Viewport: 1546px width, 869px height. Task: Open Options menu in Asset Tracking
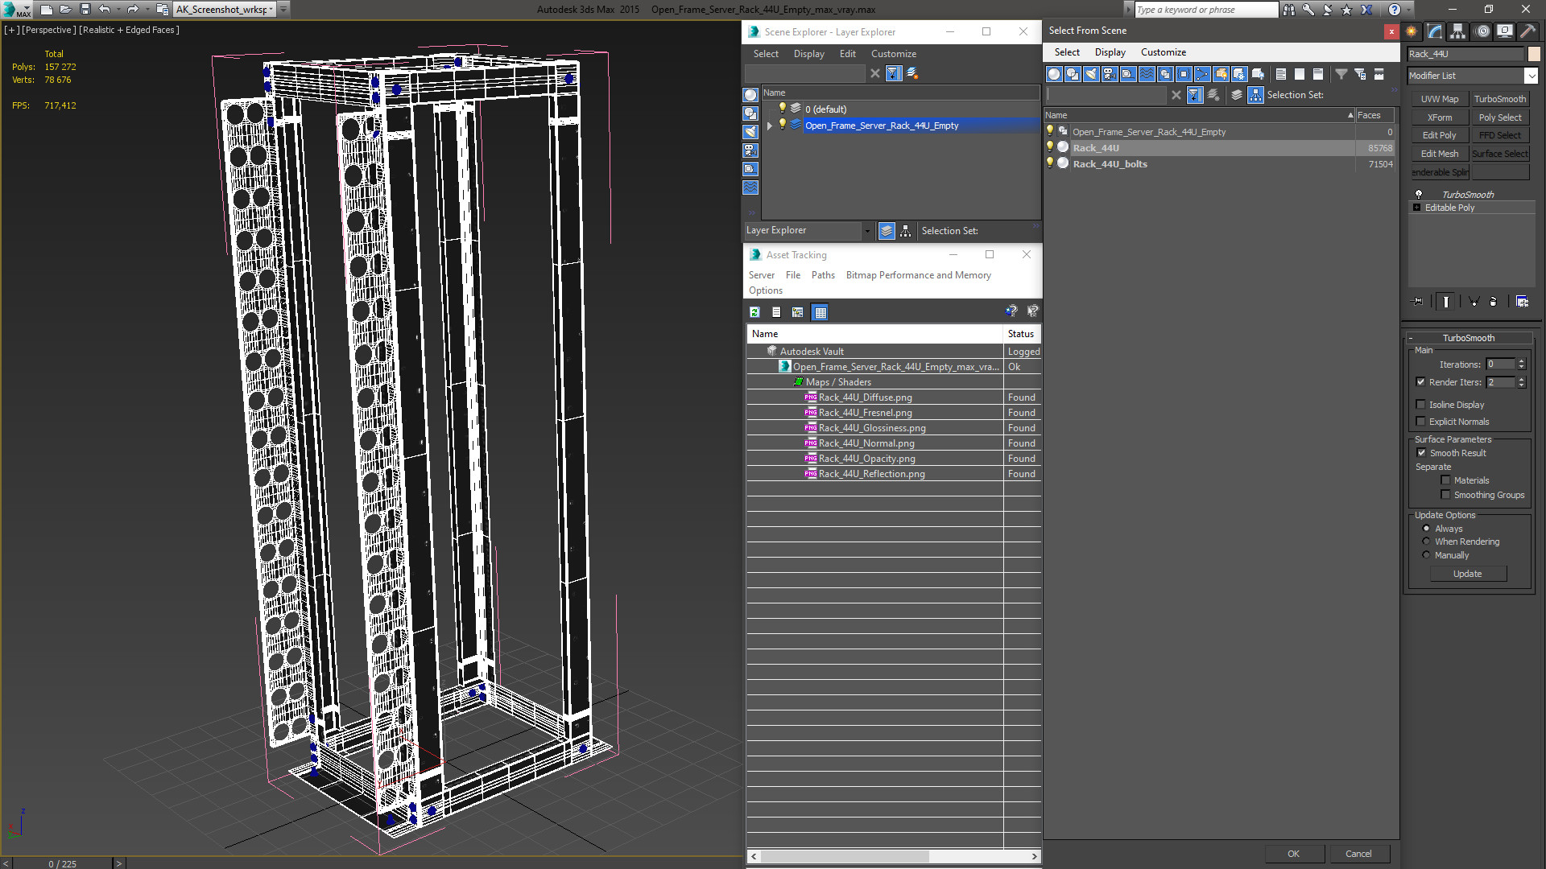tap(765, 290)
